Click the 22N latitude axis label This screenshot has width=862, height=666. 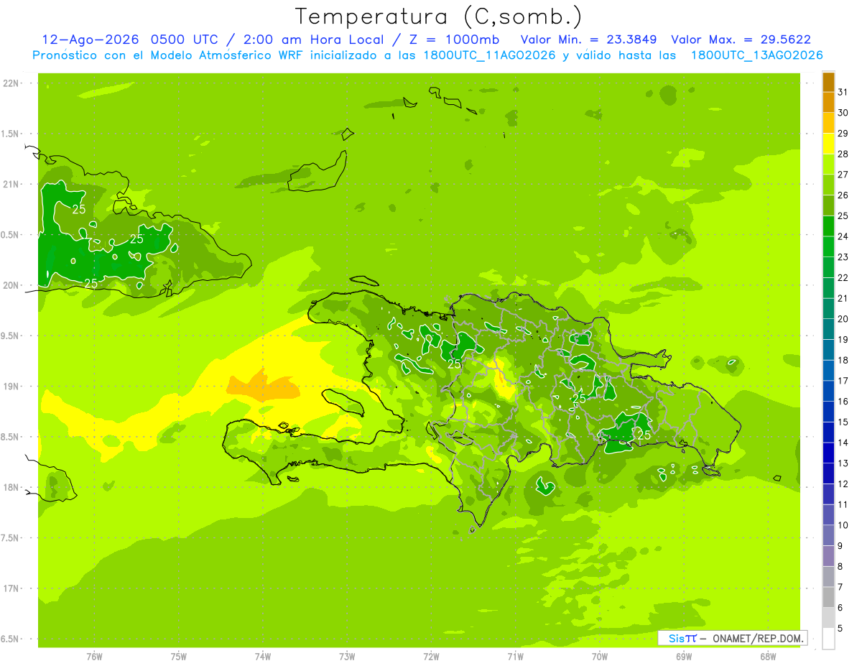10,83
